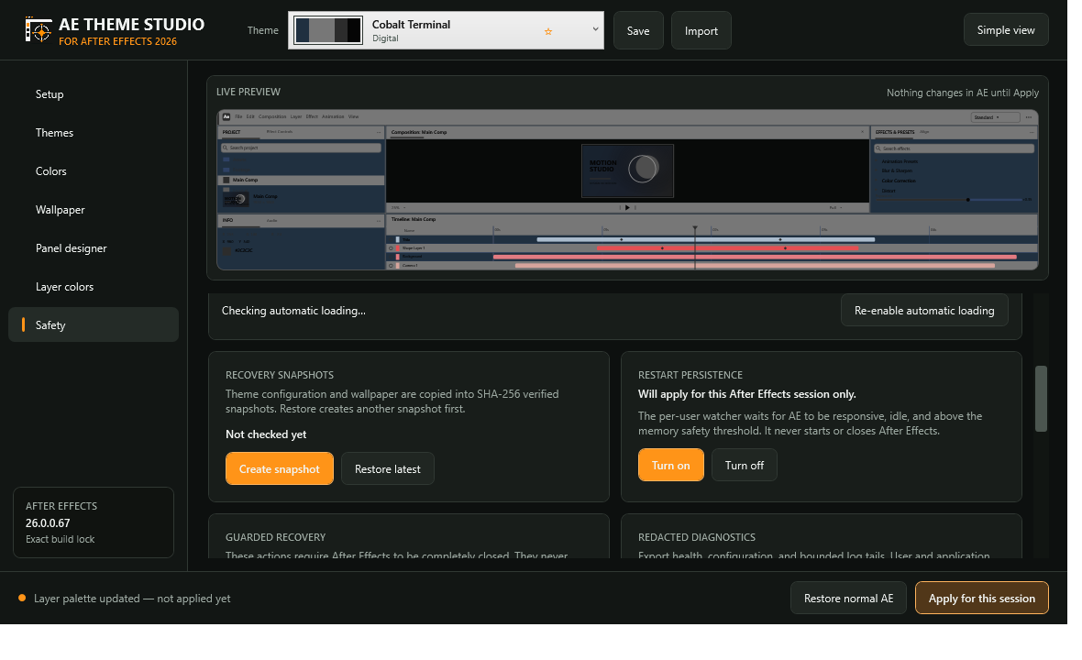Click the Search project field in preview

point(301,148)
